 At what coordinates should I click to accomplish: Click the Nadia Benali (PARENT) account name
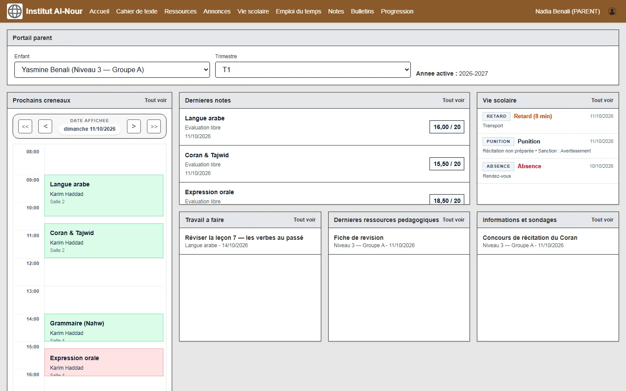click(568, 11)
